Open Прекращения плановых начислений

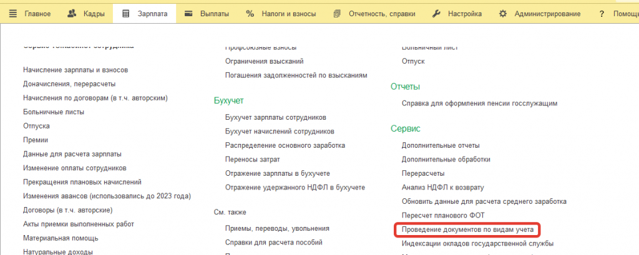(x=82, y=182)
